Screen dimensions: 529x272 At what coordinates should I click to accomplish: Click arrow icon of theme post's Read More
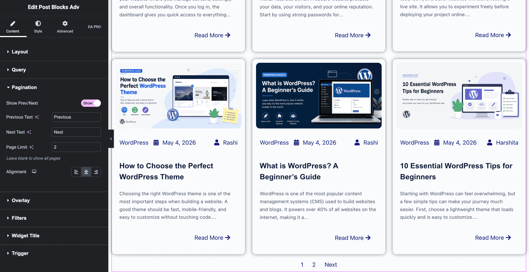228,238
